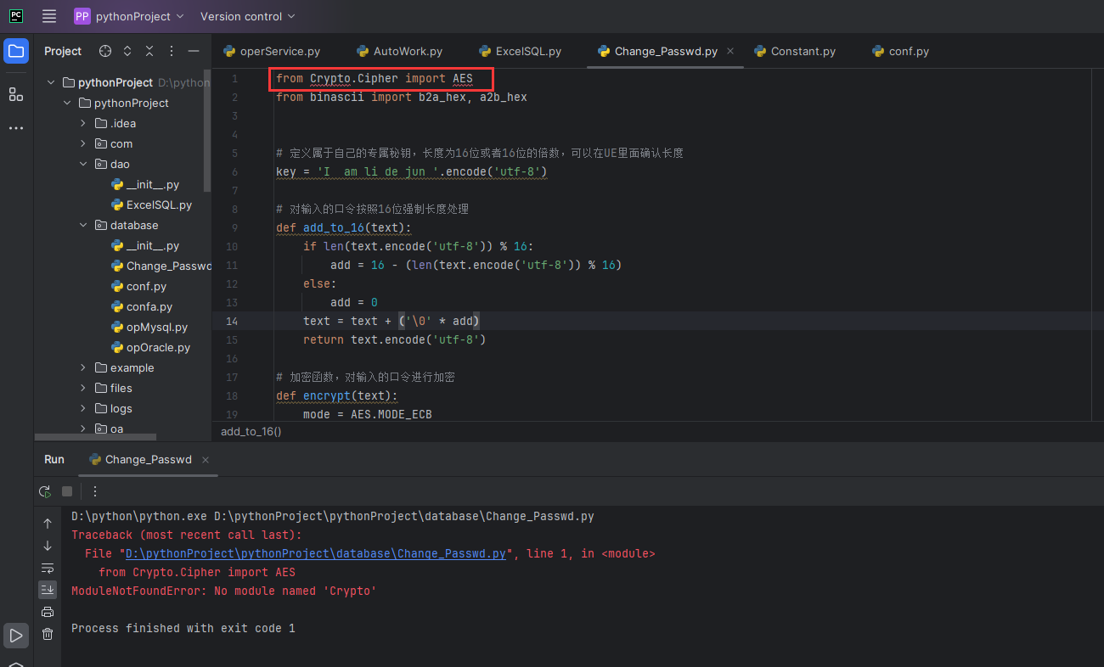Viewport: 1104px width, 667px height.
Task: Collapse all in Project panel
Action: 149,51
